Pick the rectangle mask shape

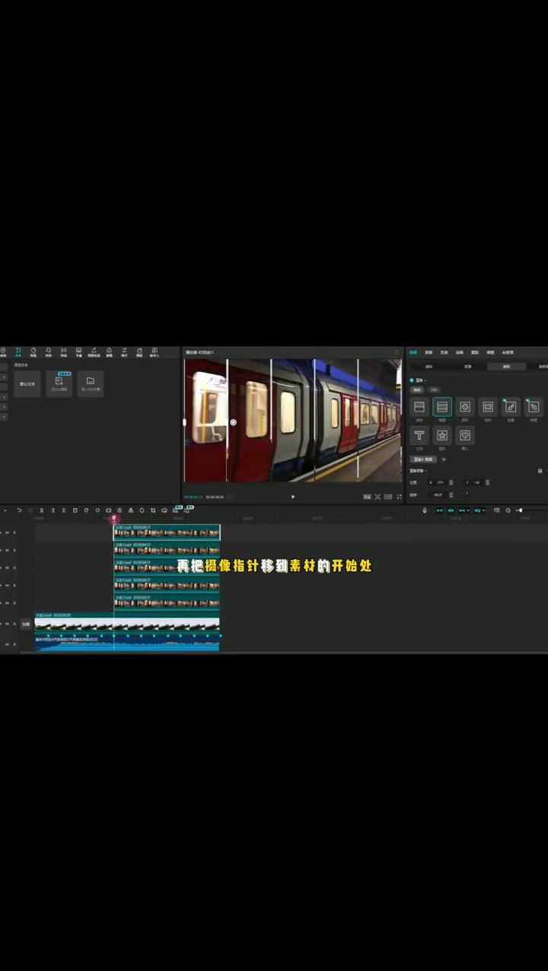pyautogui.click(x=488, y=407)
